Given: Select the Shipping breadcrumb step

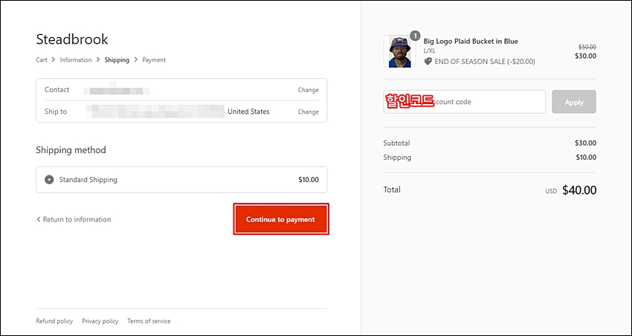Looking at the screenshot, I should pyautogui.click(x=117, y=59).
